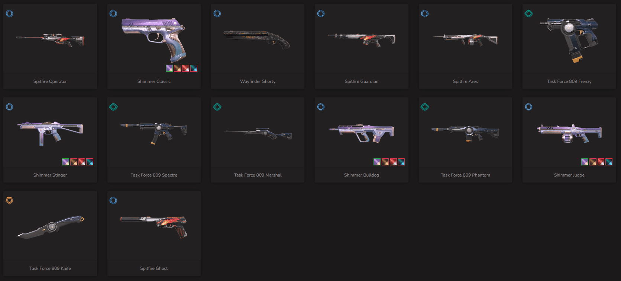Click the tier icon on Spitfire Operator card
Image resolution: width=621 pixels, height=281 pixels.
click(x=10, y=14)
